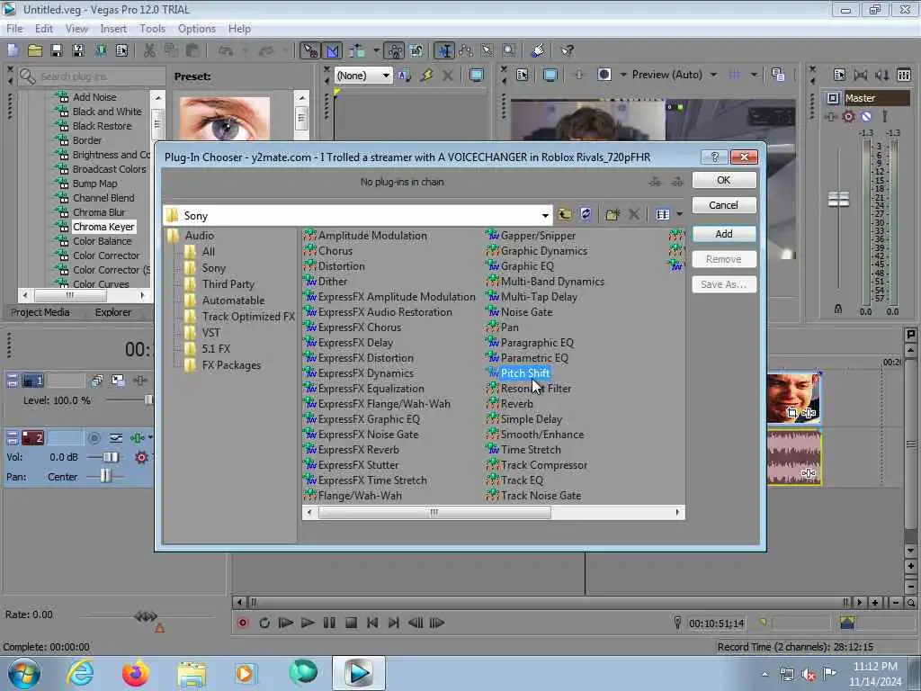Select the Amplitude Modulation plug-in

pyautogui.click(x=372, y=236)
